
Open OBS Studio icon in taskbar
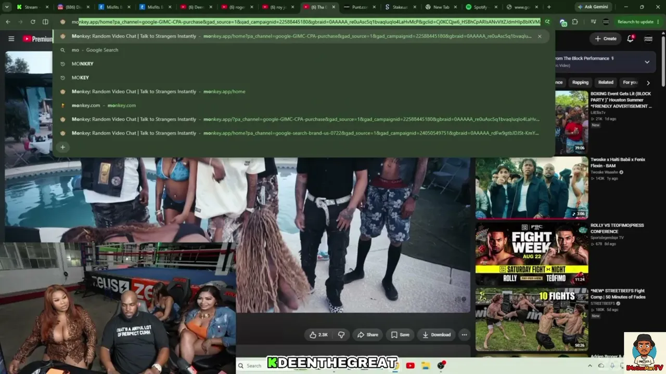tap(441, 366)
